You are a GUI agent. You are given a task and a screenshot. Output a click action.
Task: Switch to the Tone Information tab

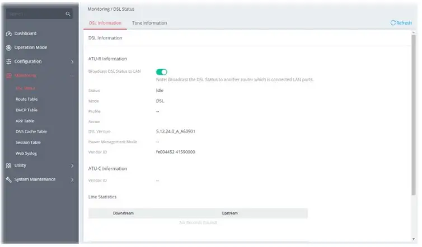149,23
